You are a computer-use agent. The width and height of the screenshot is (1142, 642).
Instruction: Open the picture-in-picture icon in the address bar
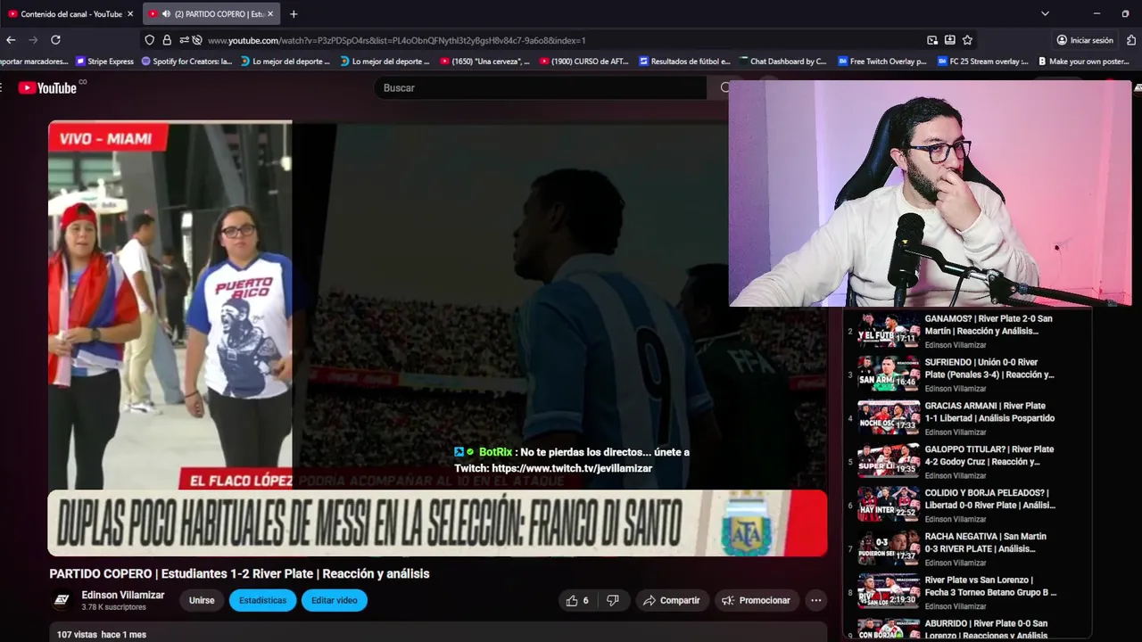tap(932, 40)
